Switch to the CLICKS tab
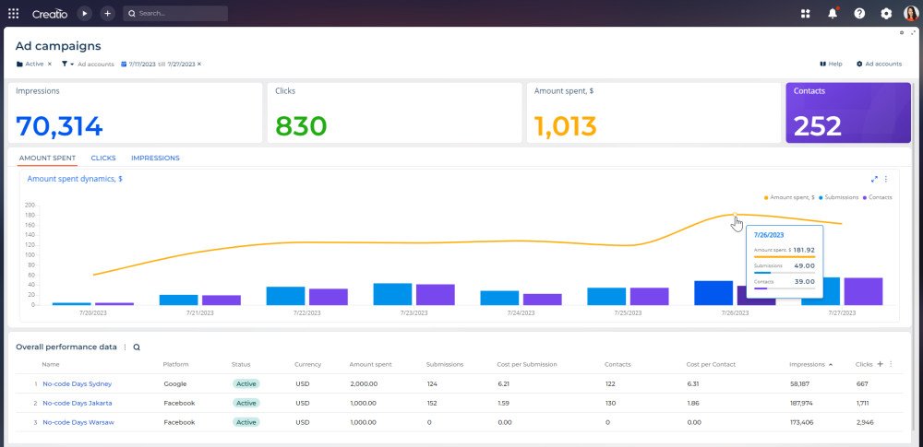 (x=103, y=159)
